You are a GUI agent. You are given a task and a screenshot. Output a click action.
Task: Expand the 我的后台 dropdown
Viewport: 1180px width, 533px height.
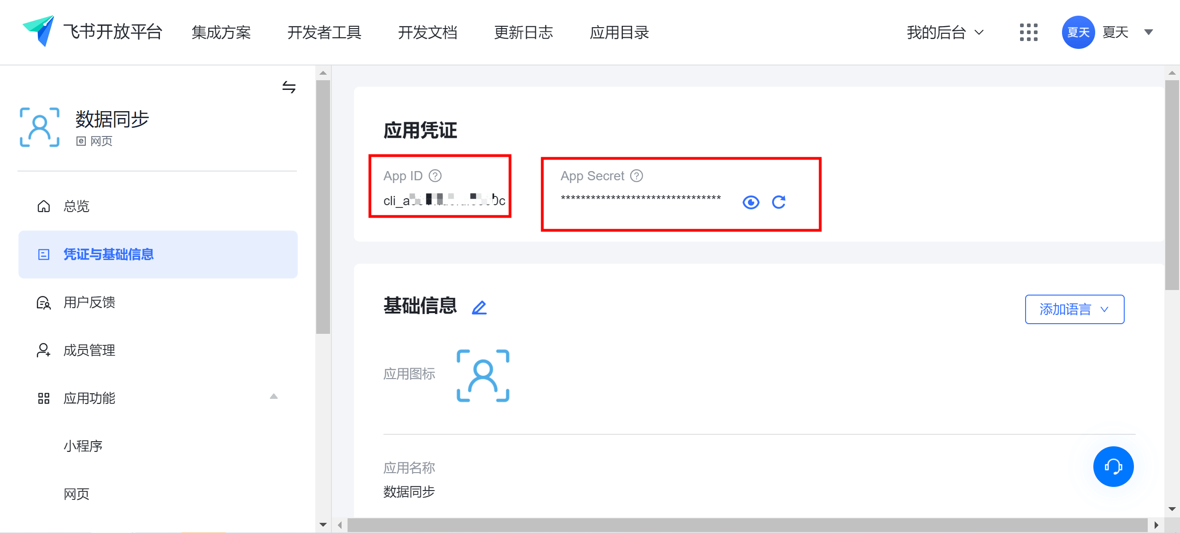[x=945, y=32]
